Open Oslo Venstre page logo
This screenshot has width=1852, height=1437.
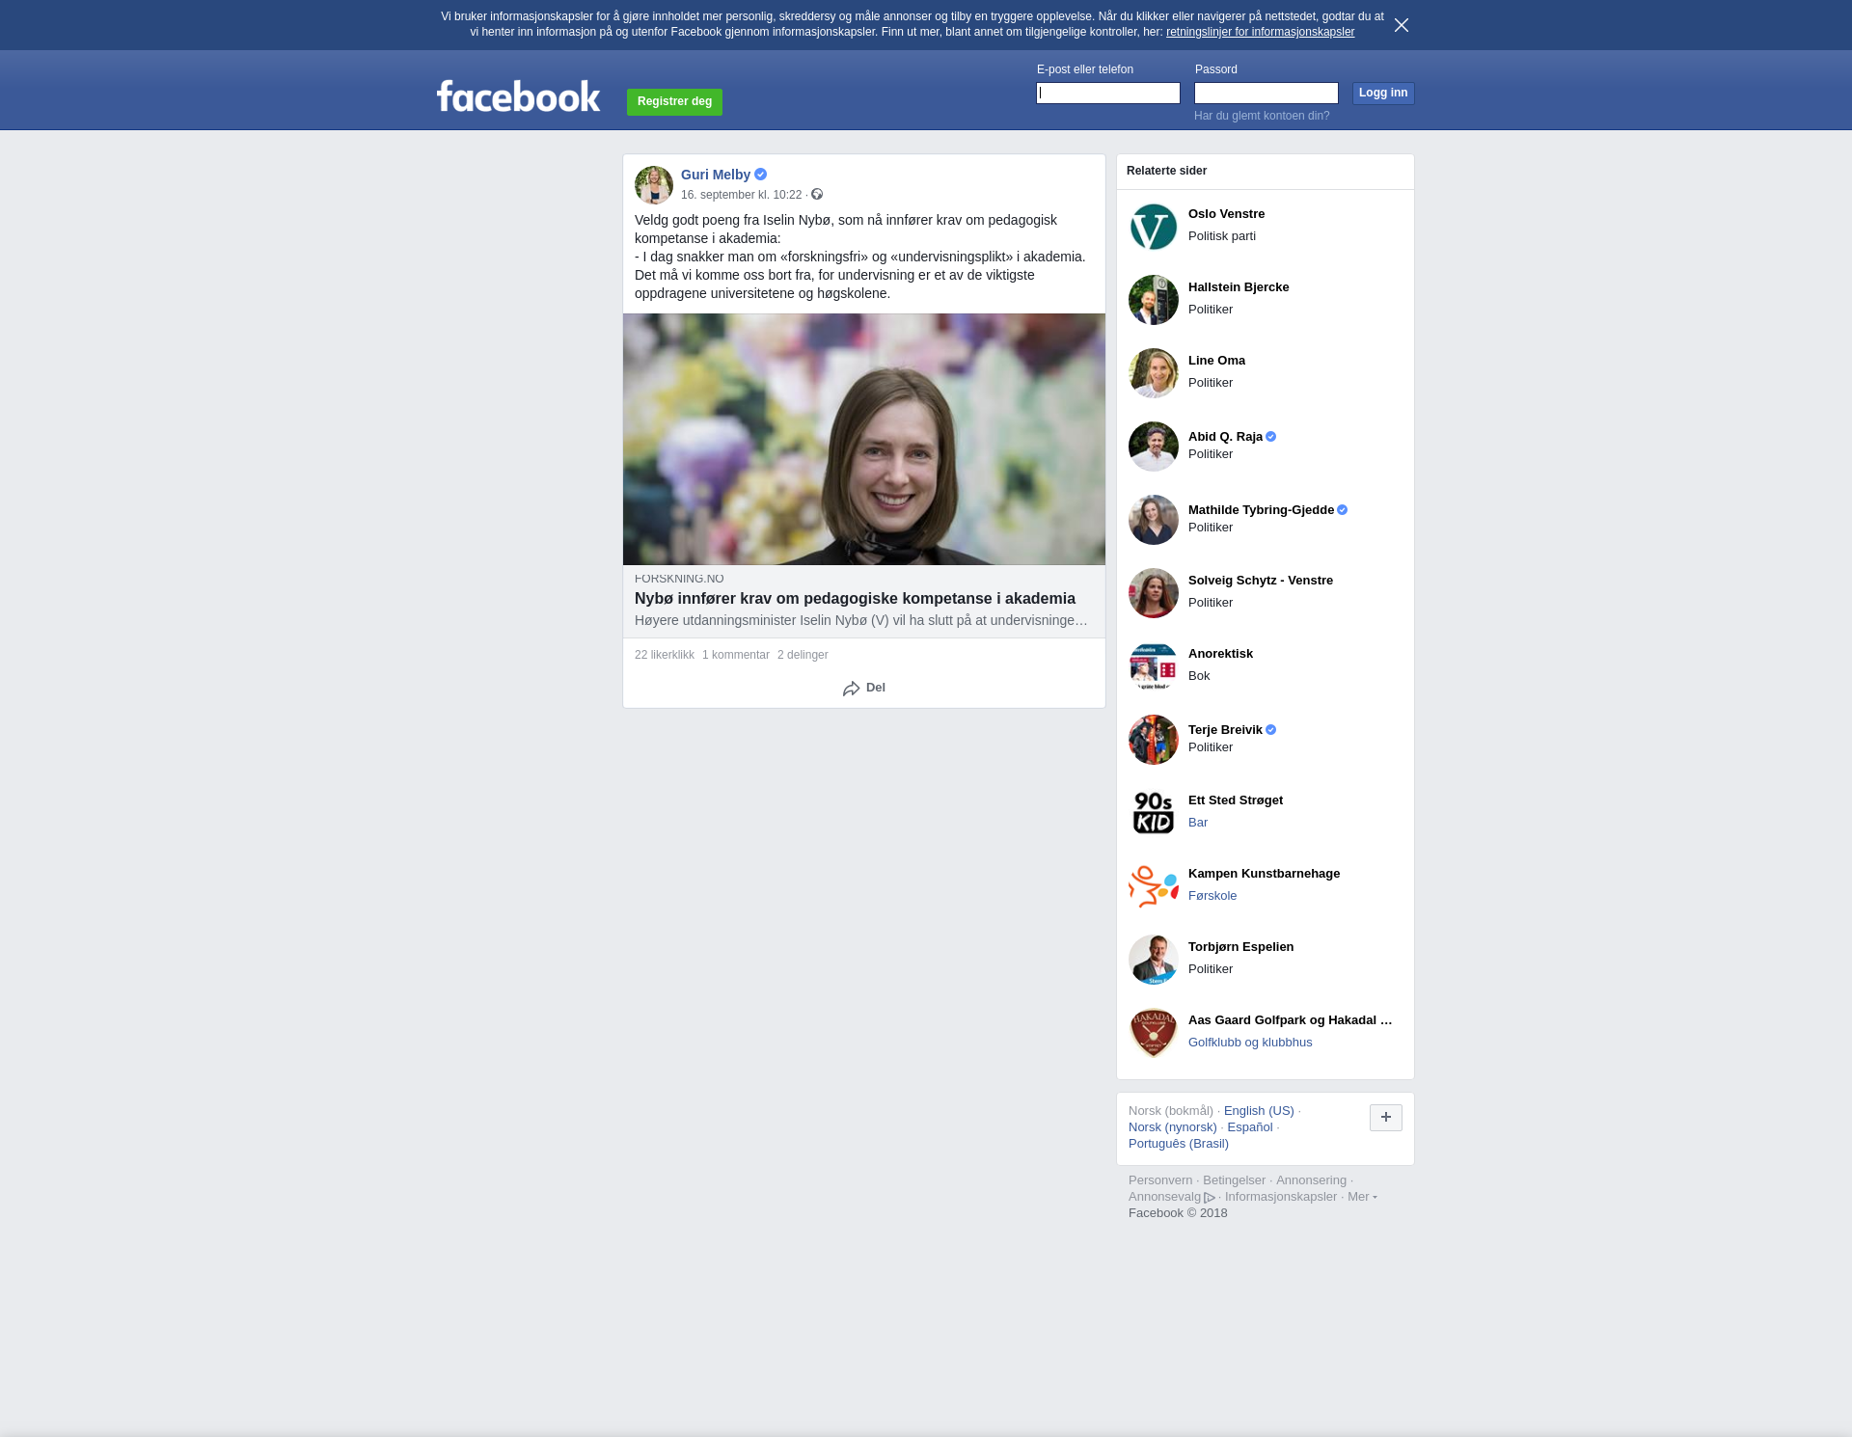(x=1153, y=227)
